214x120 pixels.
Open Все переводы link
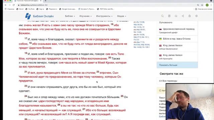click(x=170, y=81)
